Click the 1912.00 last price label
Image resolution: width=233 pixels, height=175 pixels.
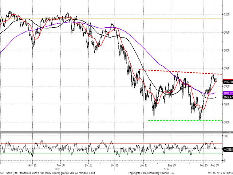(228, 82)
